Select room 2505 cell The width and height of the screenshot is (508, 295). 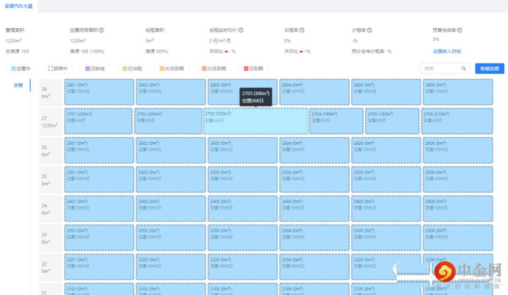[386, 179]
